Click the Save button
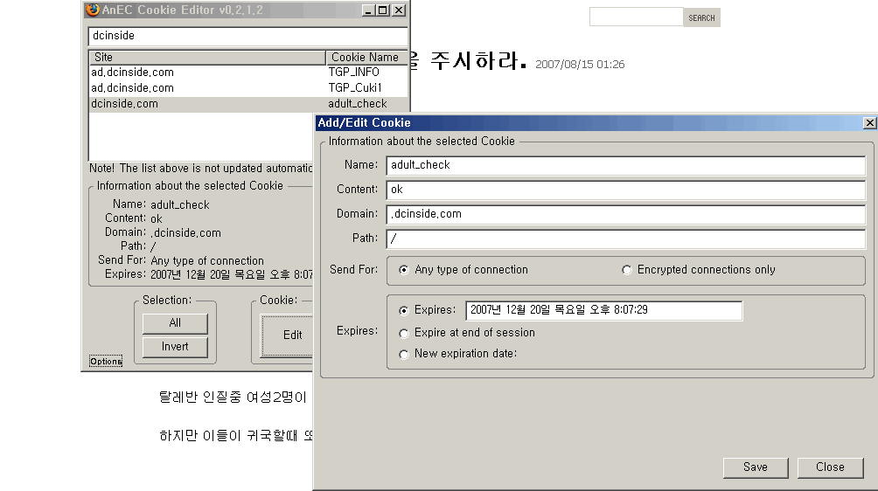 (x=756, y=467)
